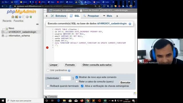Open Chrome menu three-dots icon

click(135, 6)
